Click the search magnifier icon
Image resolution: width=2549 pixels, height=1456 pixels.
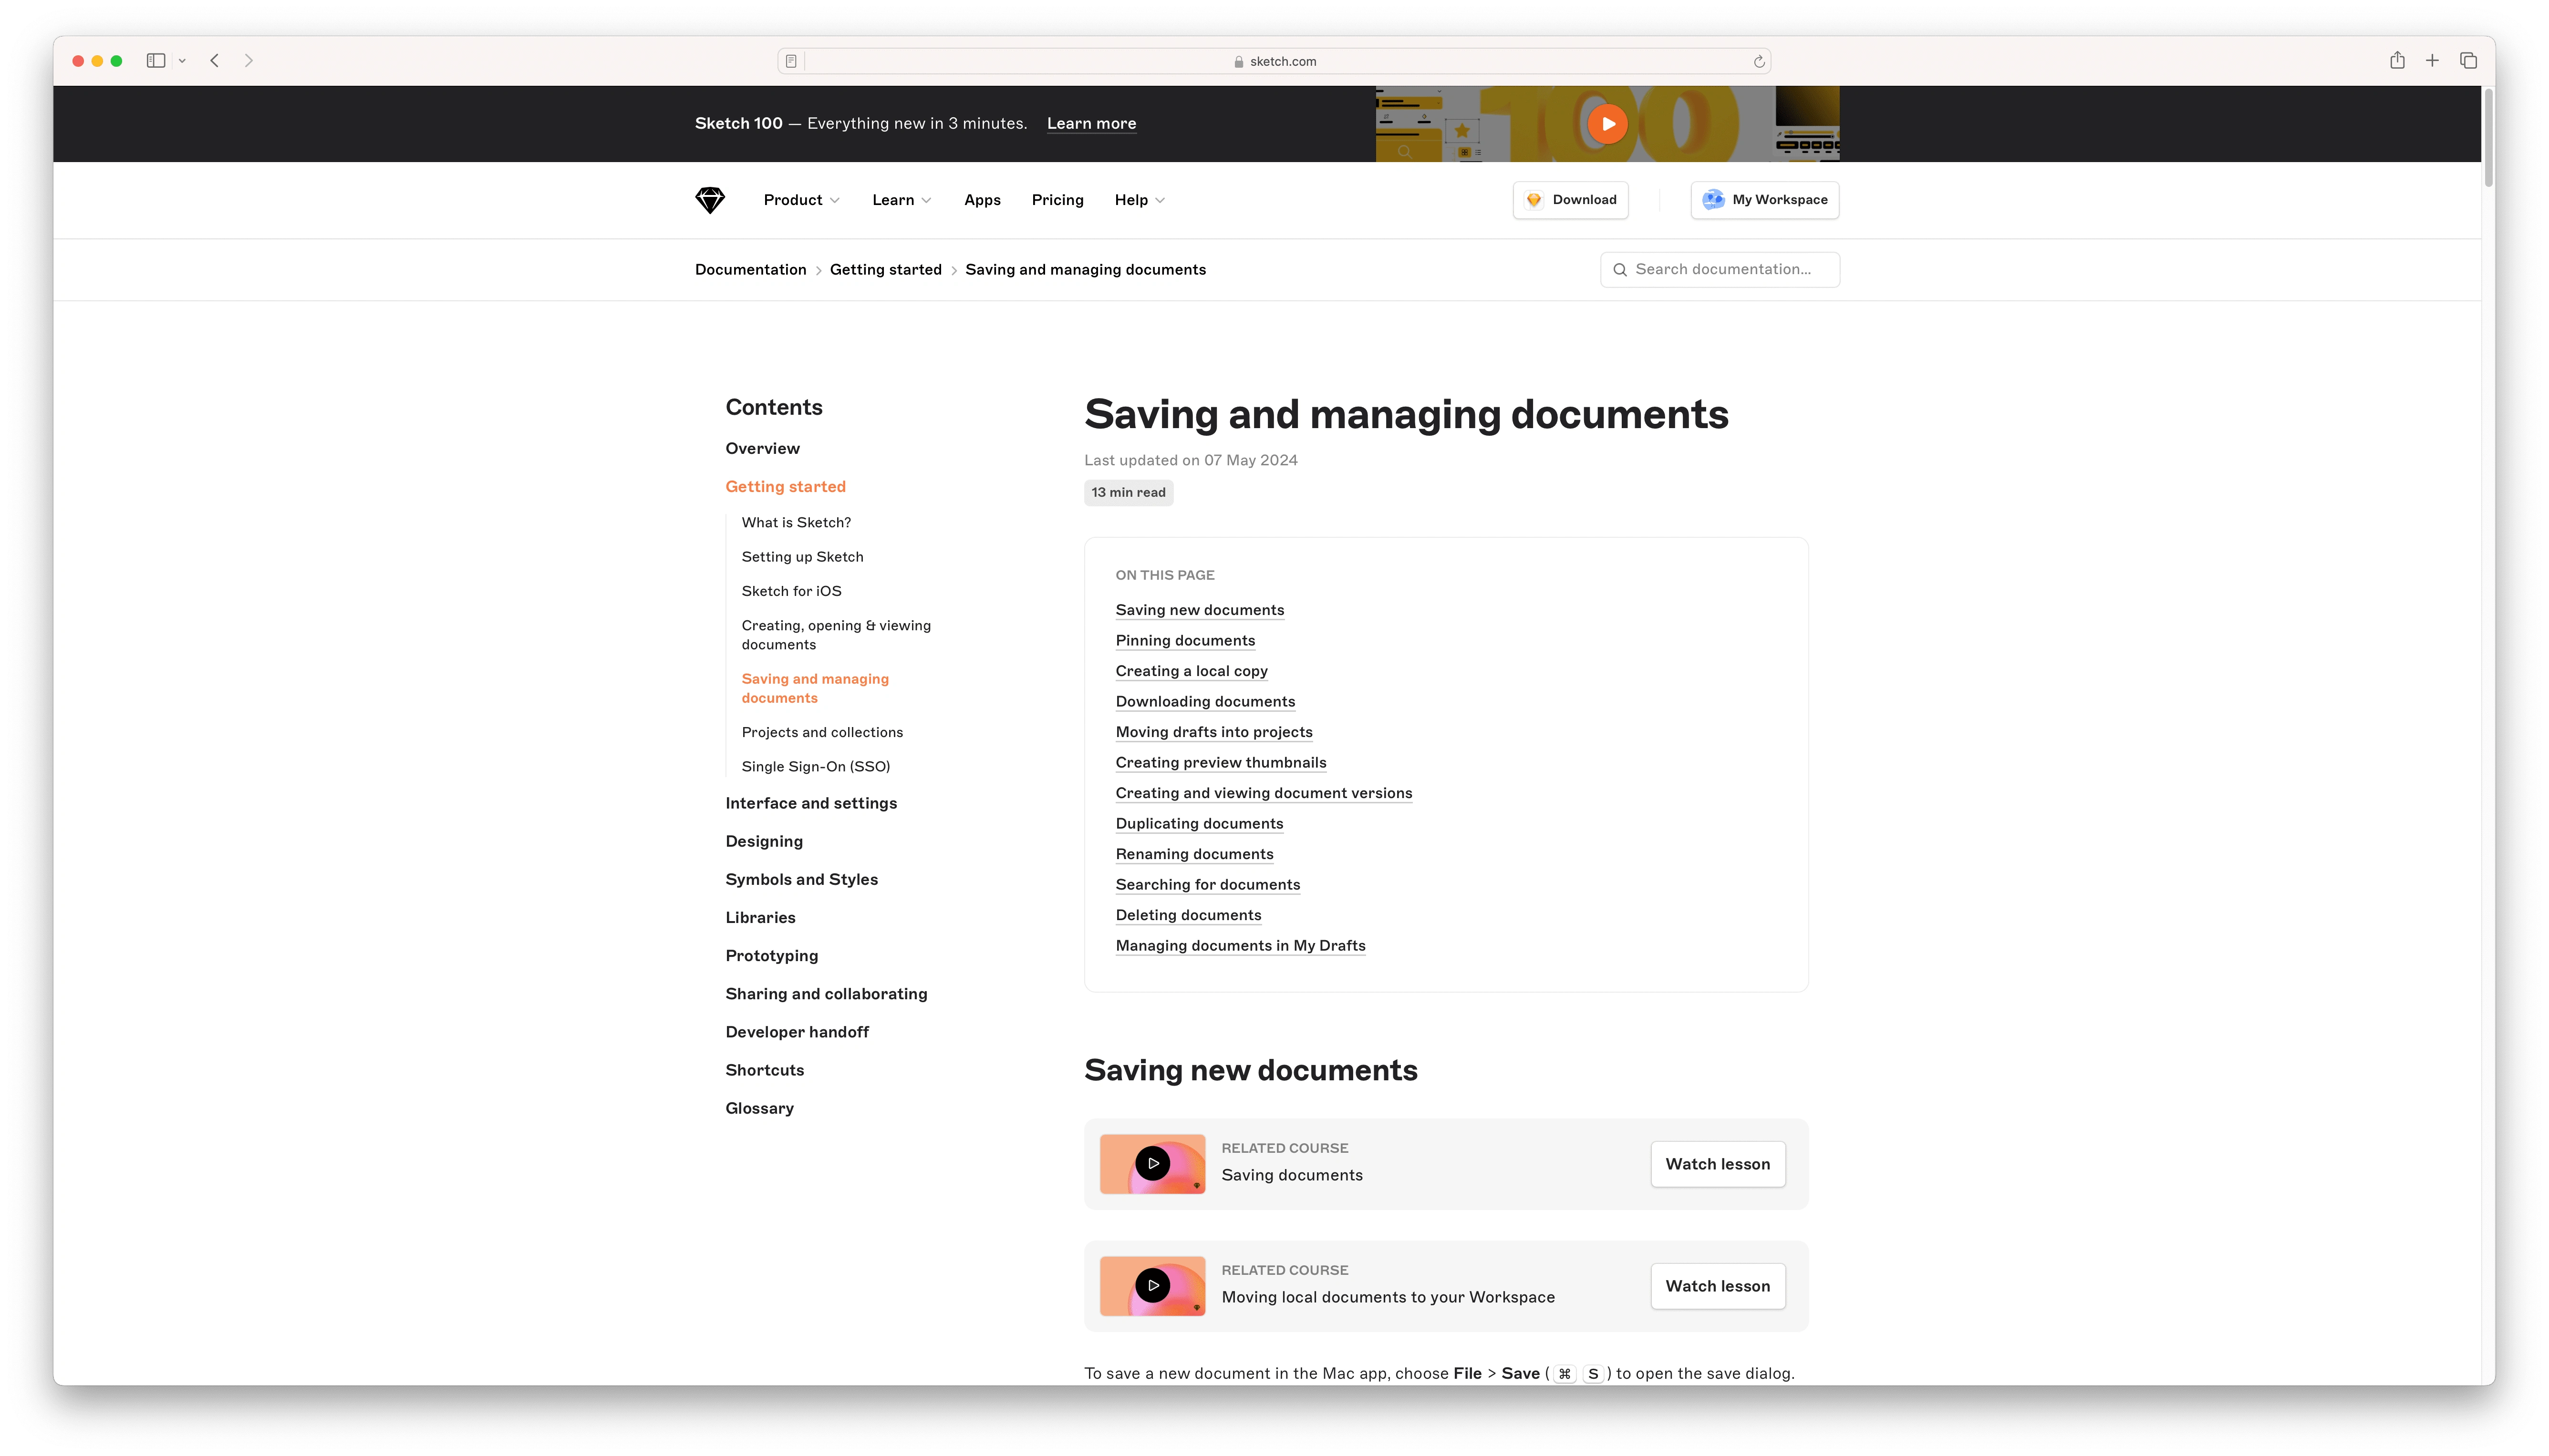(1620, 270)
